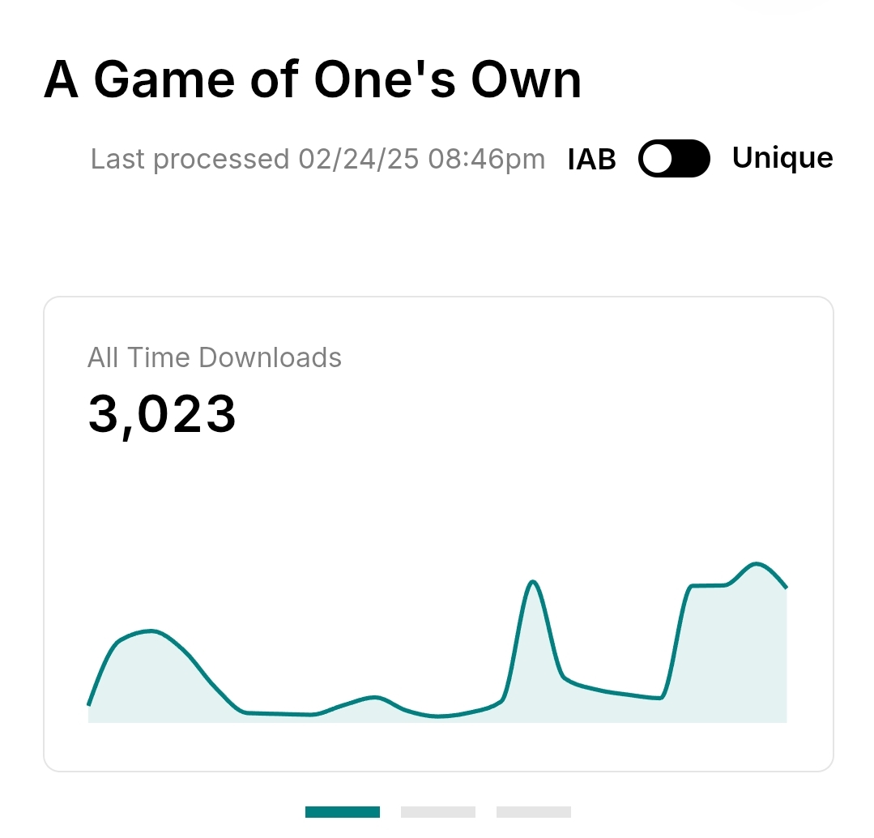Click the chart line's leftmost starting point
The width and height of the screenshot is (874, 838).
click(89, 704)
